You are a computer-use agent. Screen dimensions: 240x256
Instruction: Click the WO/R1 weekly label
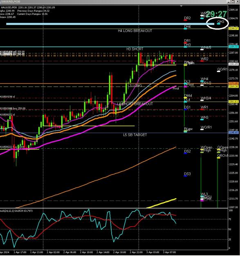(206, 127)
